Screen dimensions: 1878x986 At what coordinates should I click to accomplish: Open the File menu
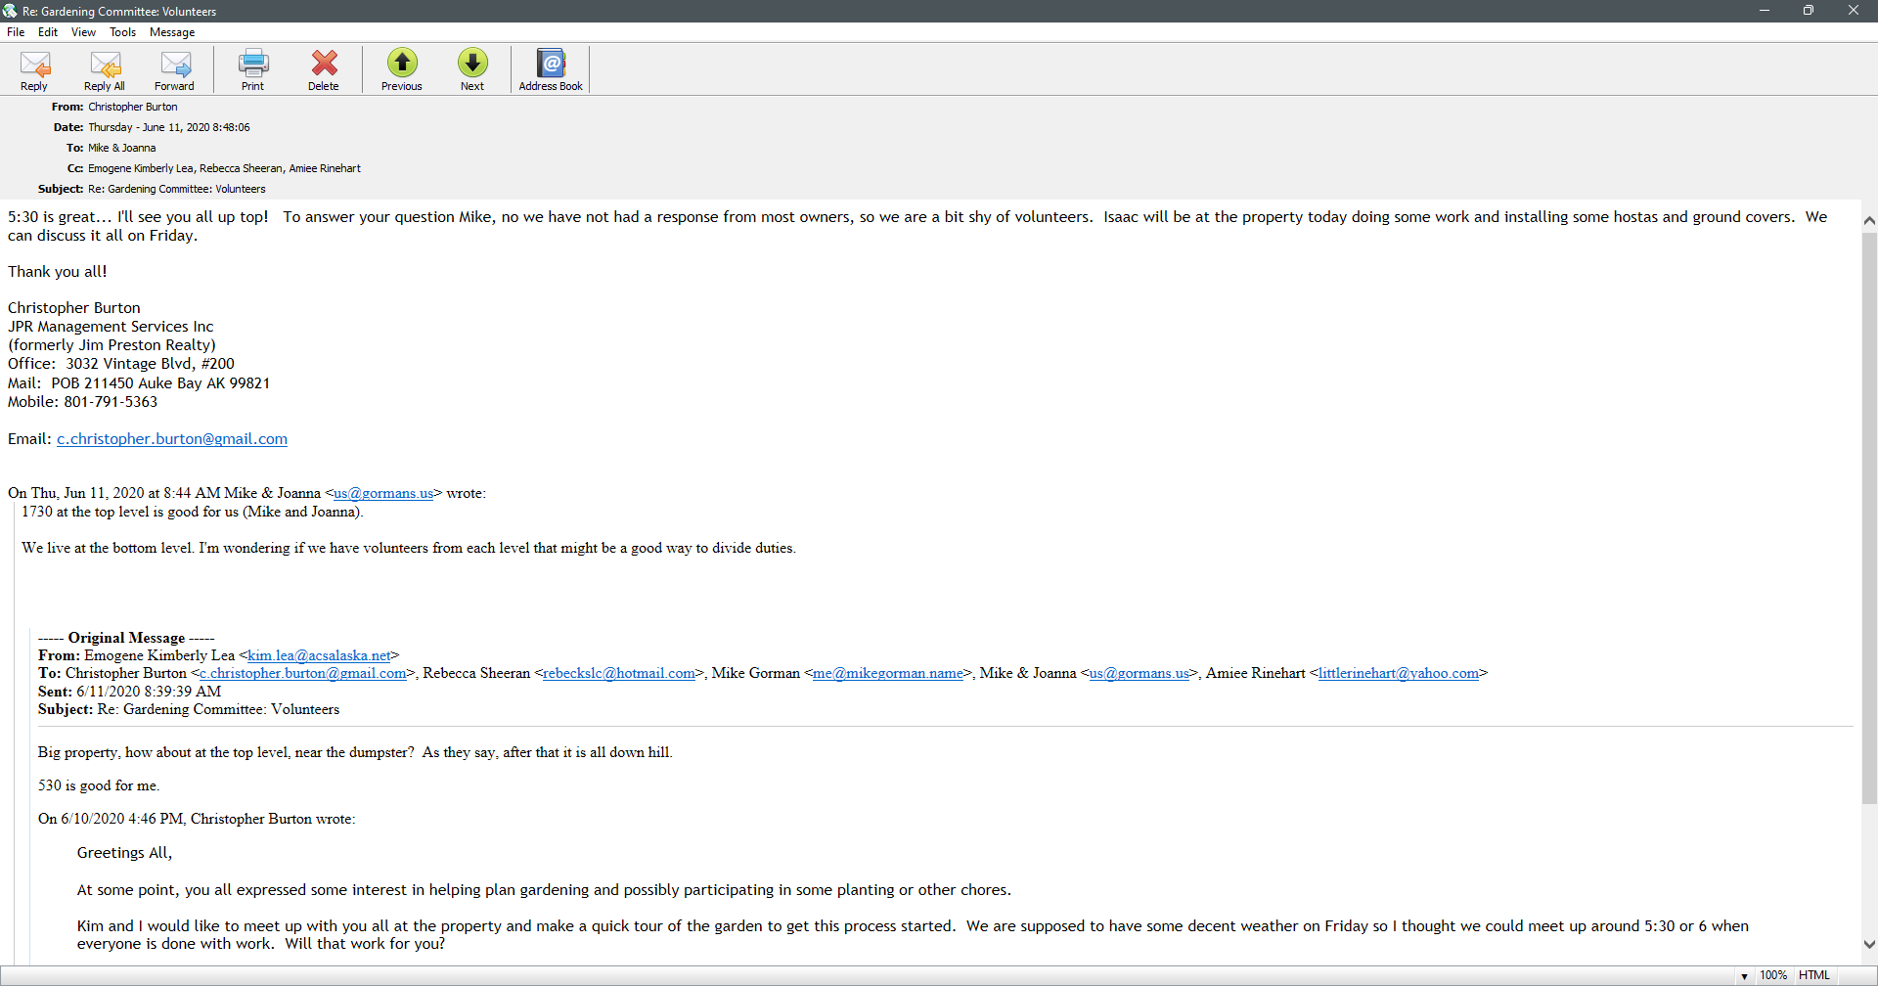(16, 32)
